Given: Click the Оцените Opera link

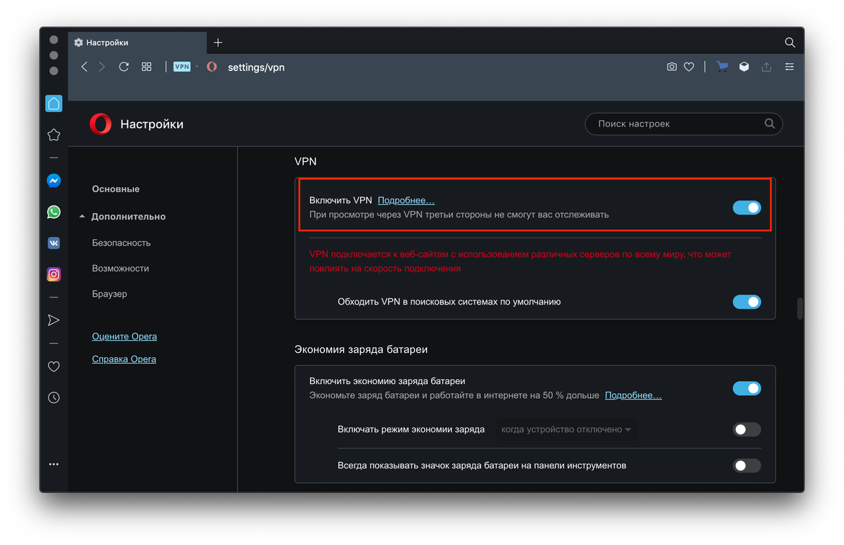Looking at the screenshot, I should coord(124,336).
